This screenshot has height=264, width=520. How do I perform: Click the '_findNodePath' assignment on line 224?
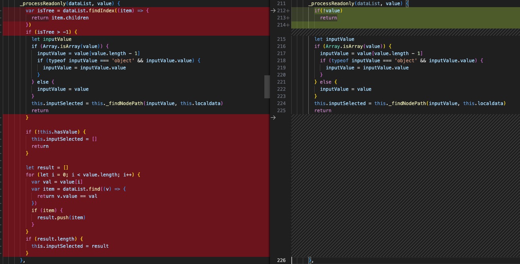[x=410, y=103]
